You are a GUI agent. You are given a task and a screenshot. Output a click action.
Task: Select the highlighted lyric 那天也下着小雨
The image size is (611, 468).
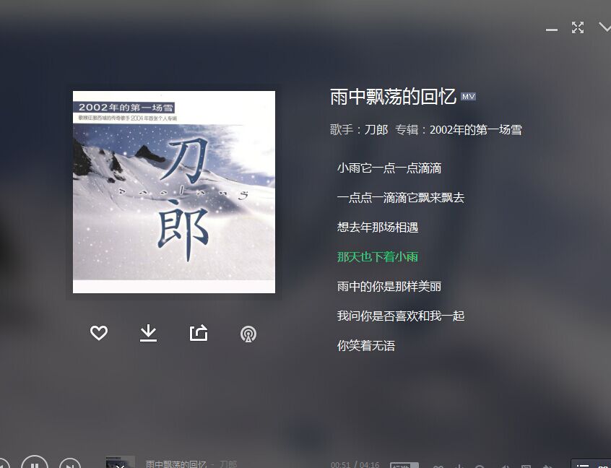coord(378,257)
